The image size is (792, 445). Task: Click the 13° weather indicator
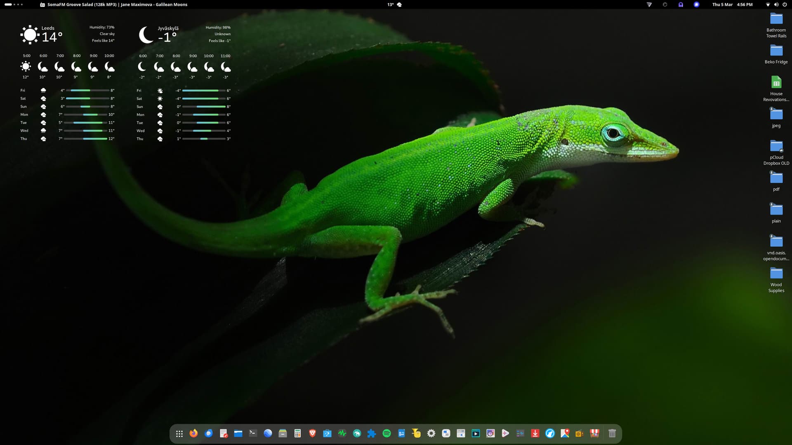(x=394, y=5)
